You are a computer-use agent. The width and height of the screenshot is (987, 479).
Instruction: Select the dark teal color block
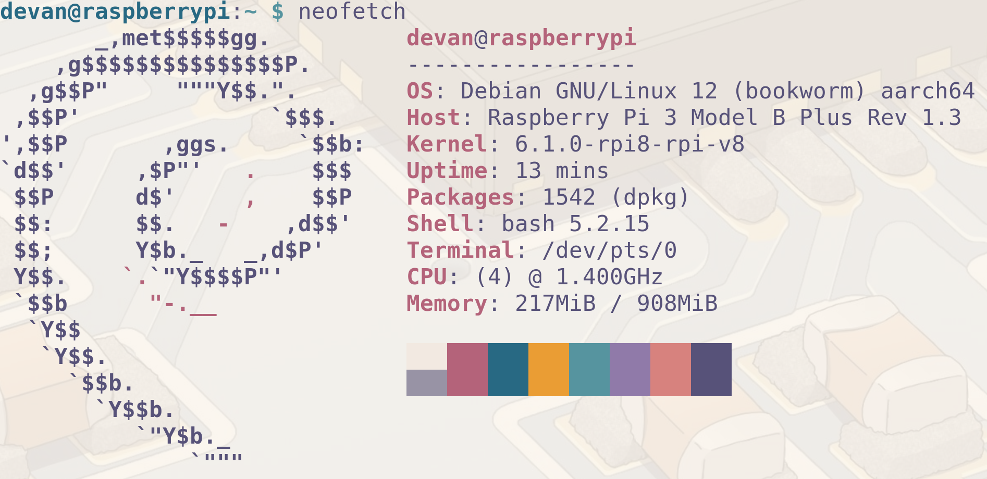coord(508,370)
